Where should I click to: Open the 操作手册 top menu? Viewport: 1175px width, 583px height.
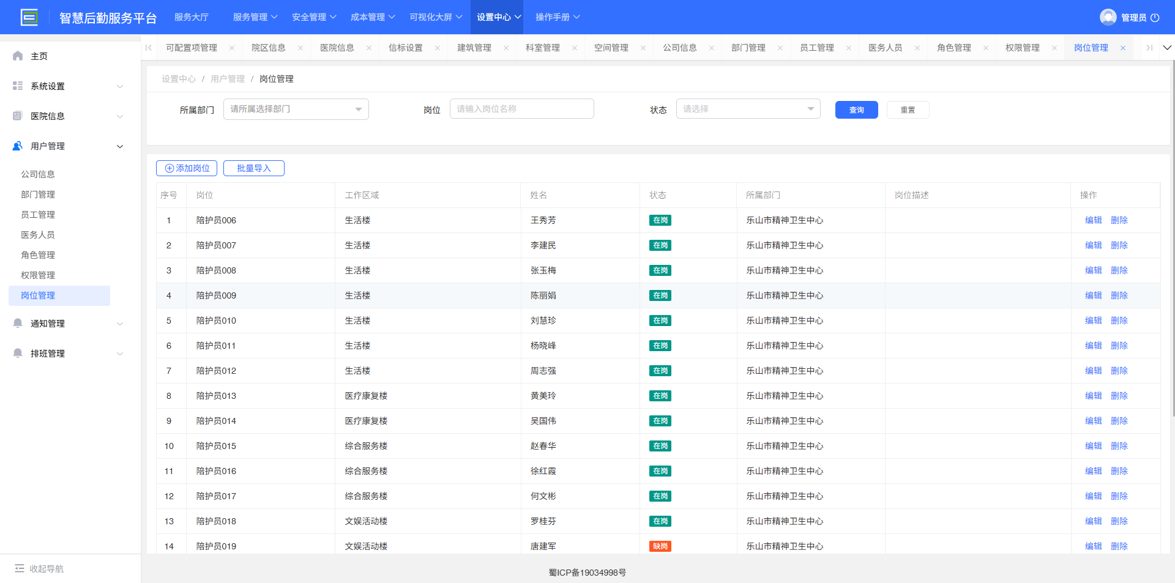pyautogui.click(x=558, y=17)
